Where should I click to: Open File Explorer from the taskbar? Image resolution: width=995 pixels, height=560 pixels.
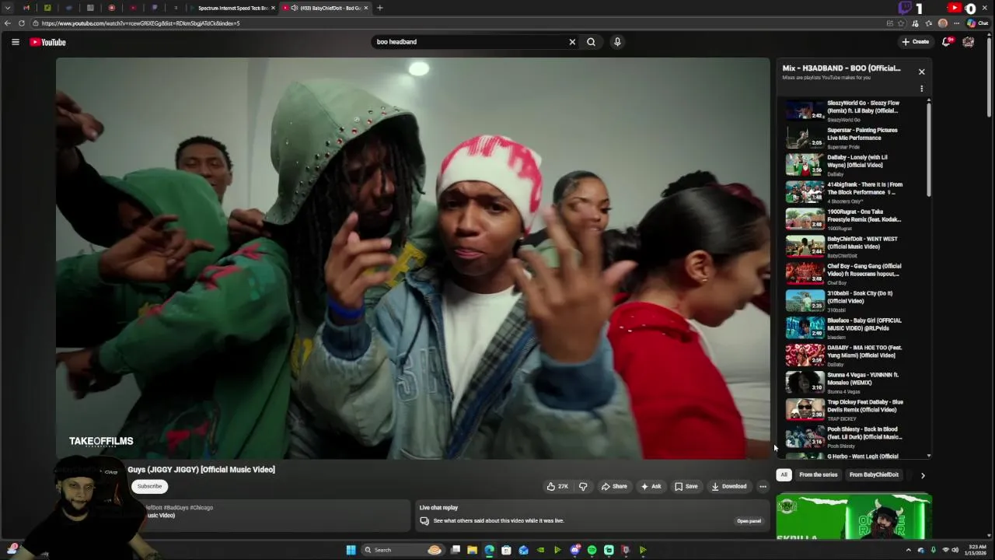pyautogui.click(x=472, y=550)
